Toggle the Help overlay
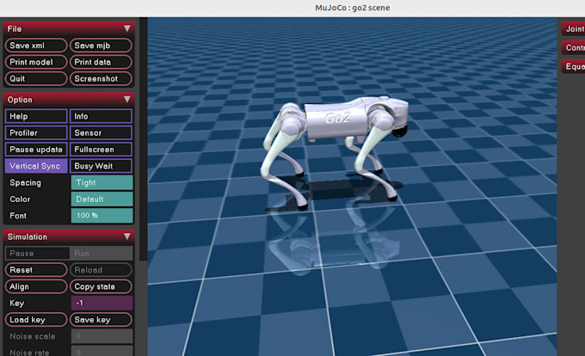The image size is (585, 356). (36, 116)
